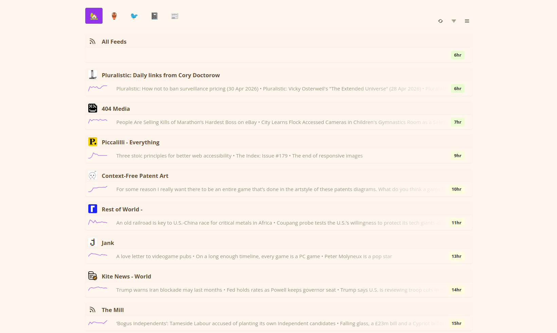Click the 404 Media favicon
The width and height of the screenshot is (557, 333).
click(92, 108)
